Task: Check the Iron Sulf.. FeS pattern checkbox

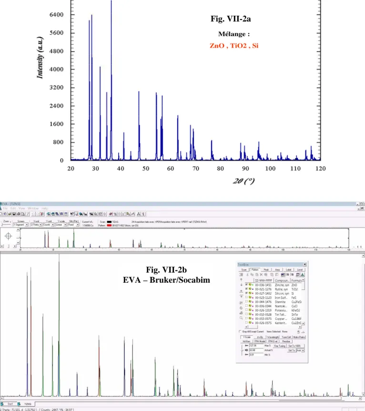Action: [x=246, y=297]
